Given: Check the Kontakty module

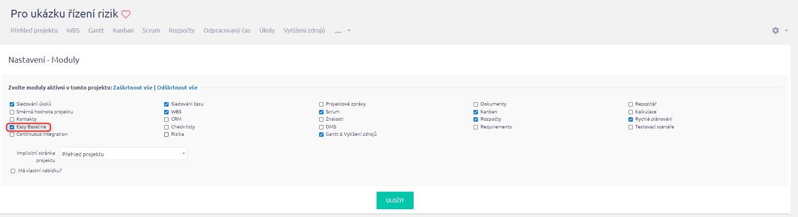Looking at the screenshot, I should 12,119.
